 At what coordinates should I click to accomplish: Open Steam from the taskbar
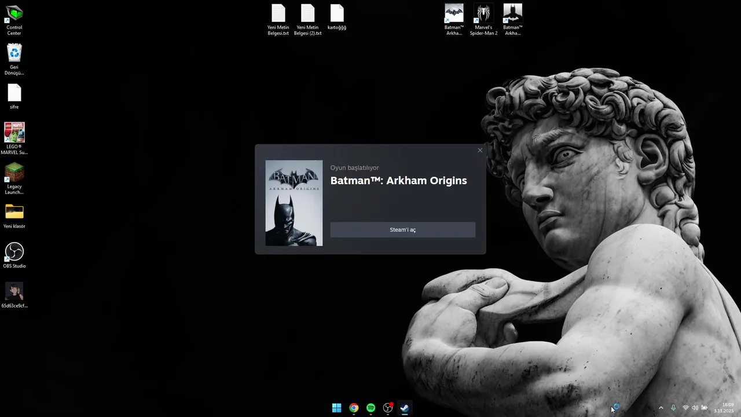[405, 408]
